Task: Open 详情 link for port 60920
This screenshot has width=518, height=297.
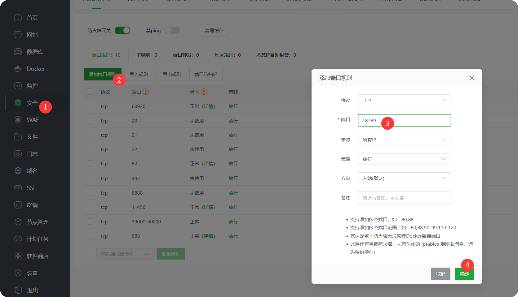Action: pyautogui.click(x=209, y=106)
